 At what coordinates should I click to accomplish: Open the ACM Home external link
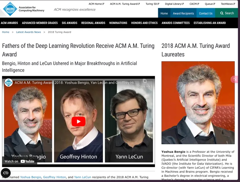click(x=96, y=4)
